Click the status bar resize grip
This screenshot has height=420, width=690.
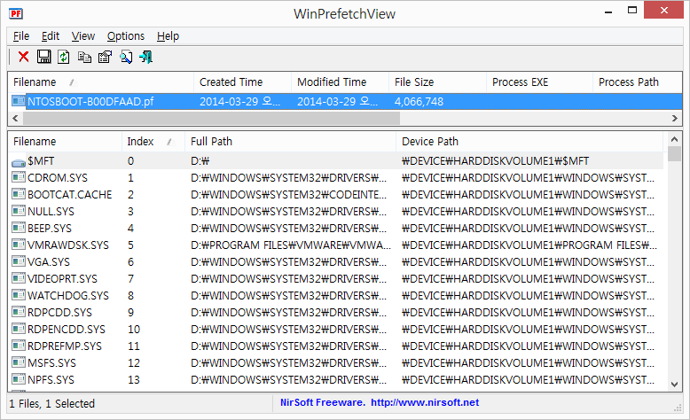tap(678, 408)
